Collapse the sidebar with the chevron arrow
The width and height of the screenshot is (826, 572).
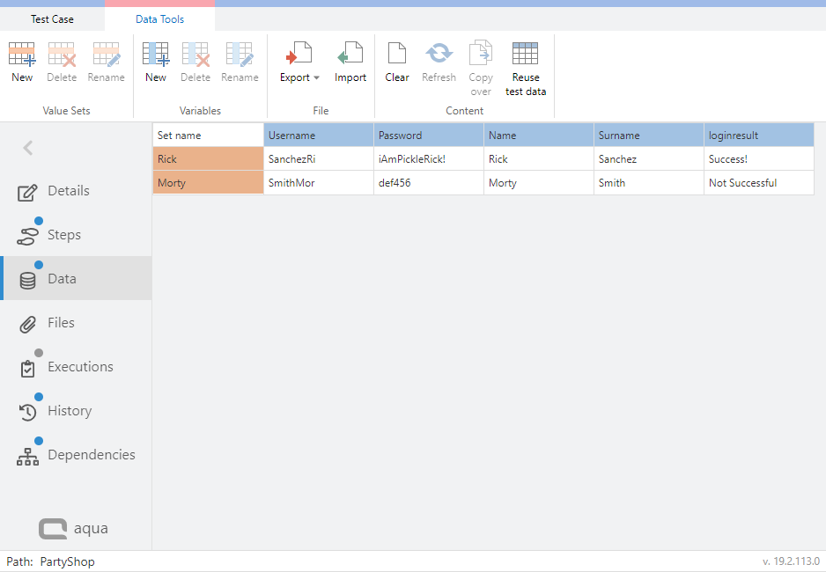(x=27, y=148)
